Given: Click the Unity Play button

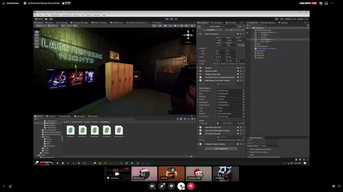Looking at the screenshot, I should click(x=167, y=19).
